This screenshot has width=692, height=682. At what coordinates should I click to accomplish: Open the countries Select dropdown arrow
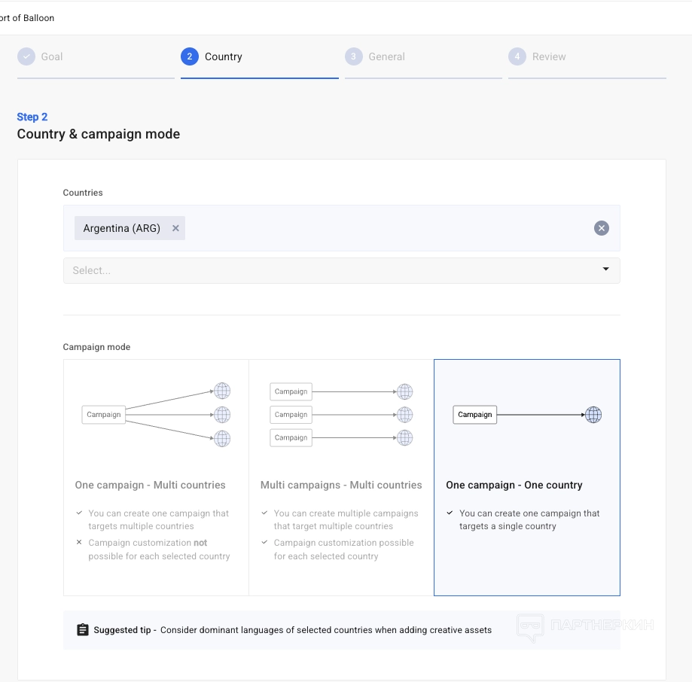[x=605, y=269]
